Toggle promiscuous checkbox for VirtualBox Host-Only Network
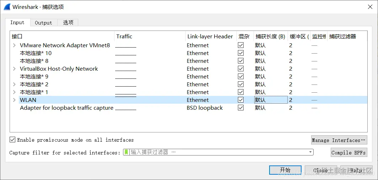The image size is (378, 180). pos(241,69)
